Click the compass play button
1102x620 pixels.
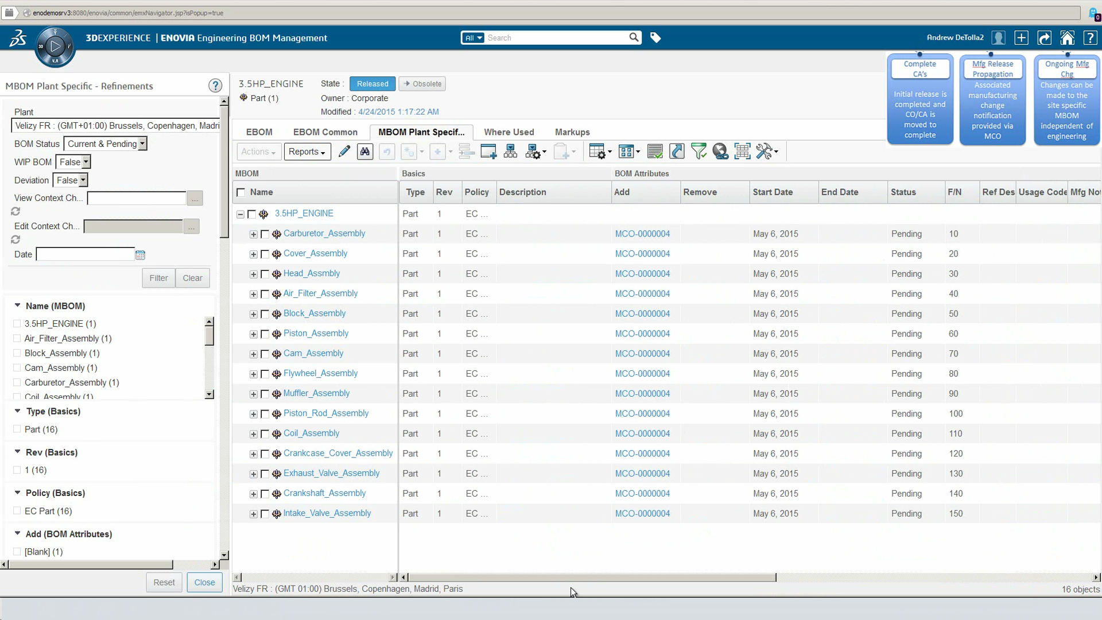coord(55,46)
